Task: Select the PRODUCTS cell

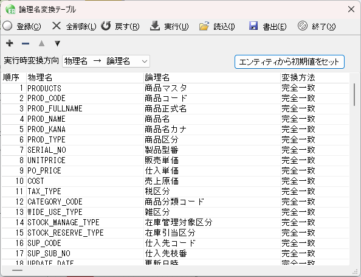Action: click(x=84, y=88)
